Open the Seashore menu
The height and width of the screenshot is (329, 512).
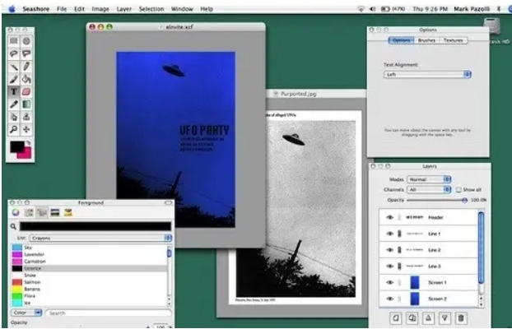click(35, 9)
